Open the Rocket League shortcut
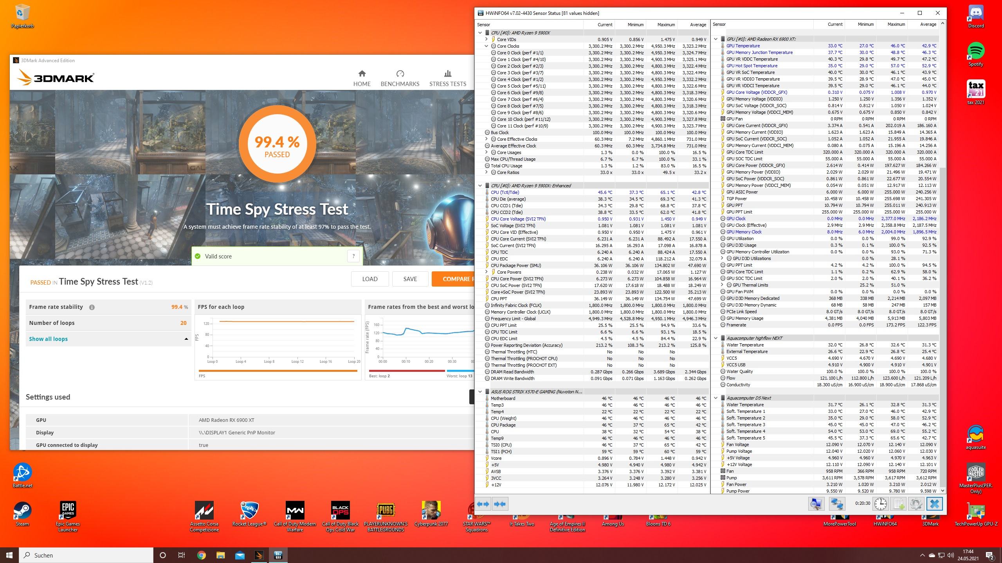The height and width of the screenshot is (563, 1002). [x=249, y=514]
